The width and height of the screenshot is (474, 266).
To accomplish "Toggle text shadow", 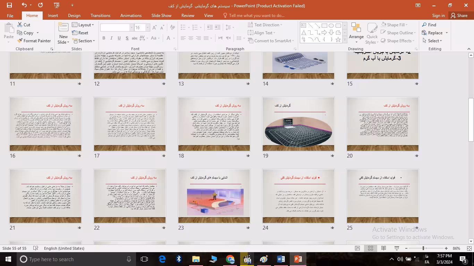I will pyautogui.click(x=127, y=38).
